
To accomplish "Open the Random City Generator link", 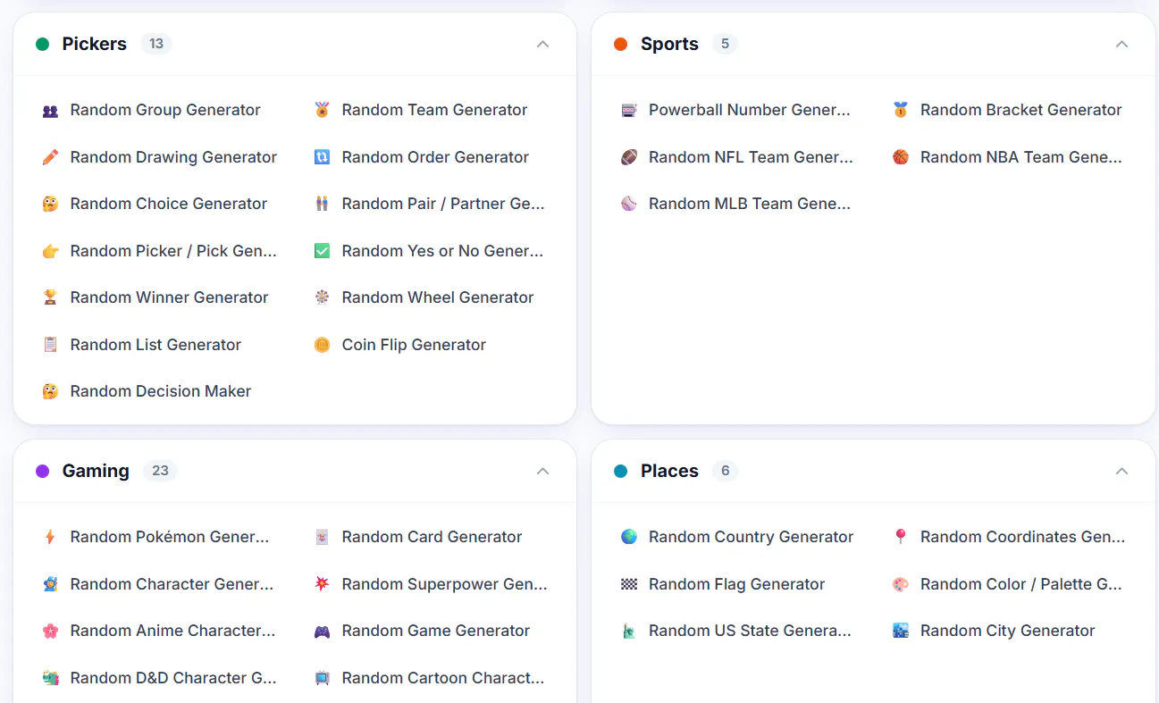I will tap(1007, 631).
